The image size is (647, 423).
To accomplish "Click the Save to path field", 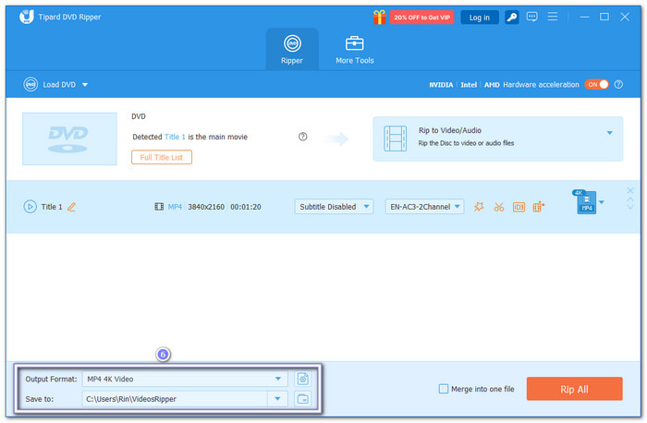I will pyautogui.click(x=175, y=399).
